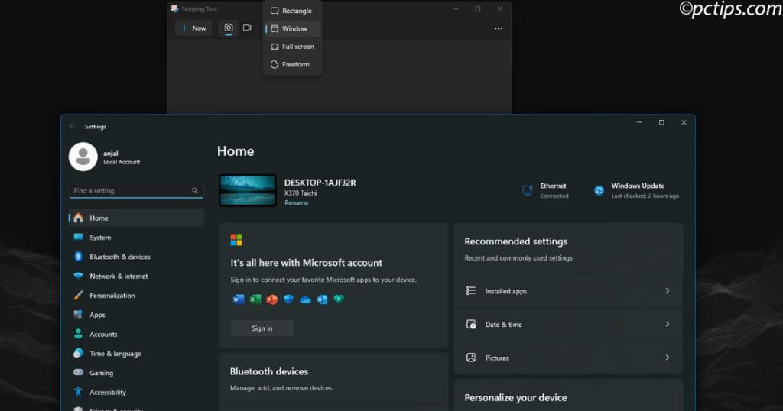Click the Bluetooth devices card heading
Image resolution: width=783 pixels, height=411 pixels.
268,371
